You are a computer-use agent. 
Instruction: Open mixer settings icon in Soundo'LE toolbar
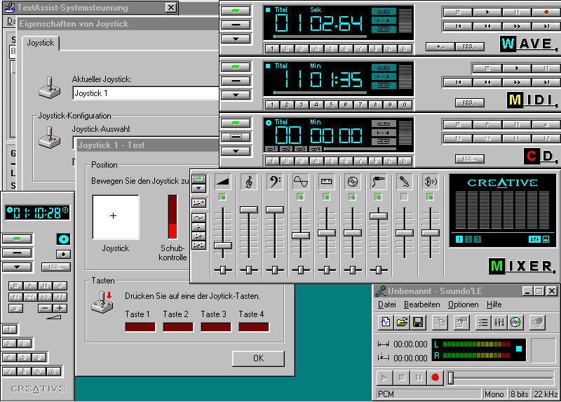pyautogui.click(x=500, y=322)
